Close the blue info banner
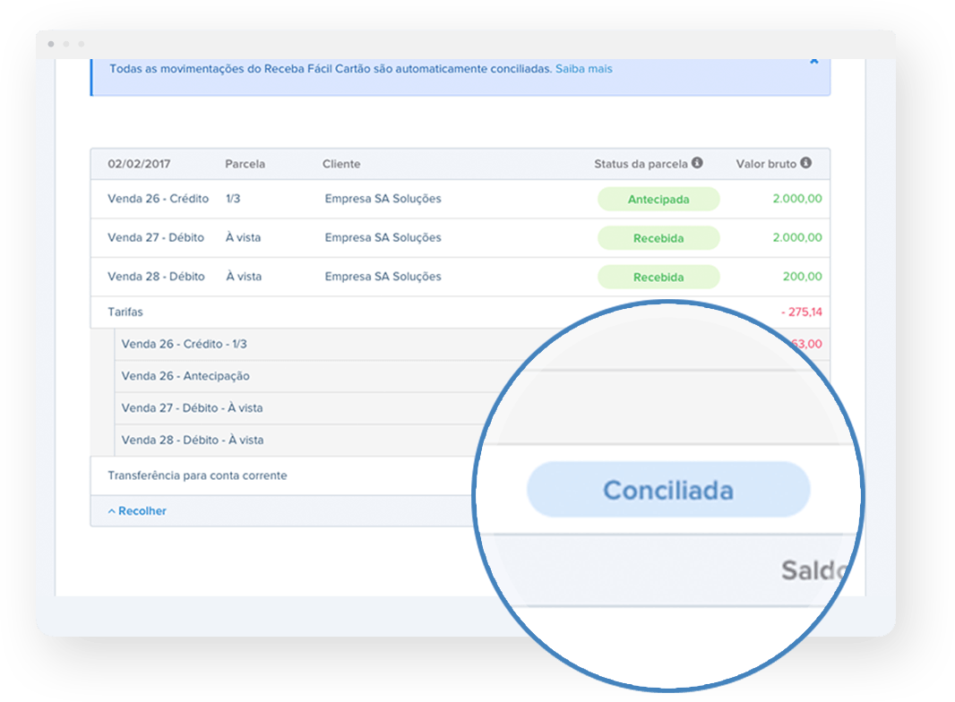This screenshot has width=955, height=702. point(813,61)
